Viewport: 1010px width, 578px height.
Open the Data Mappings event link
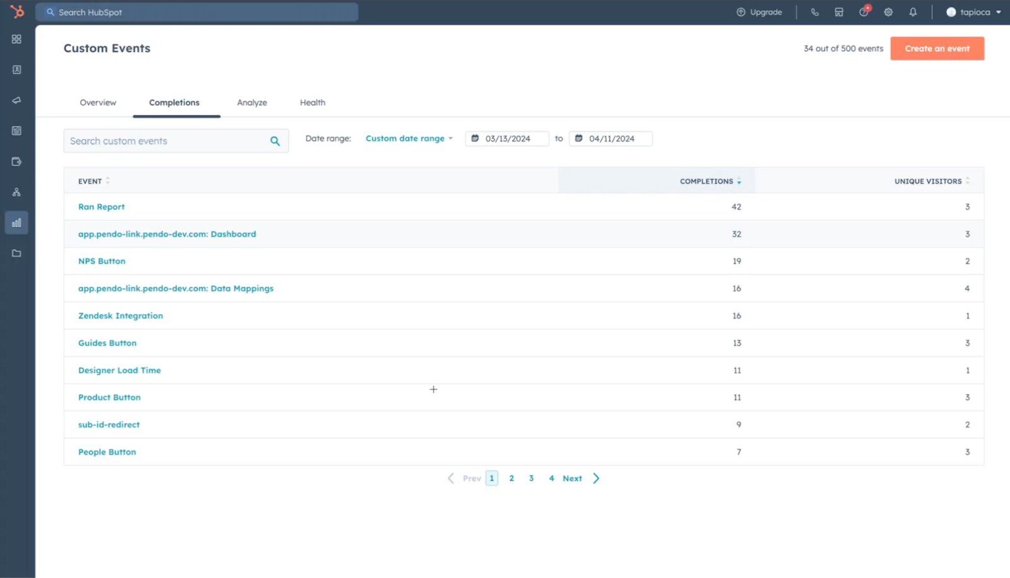(176, 288)
